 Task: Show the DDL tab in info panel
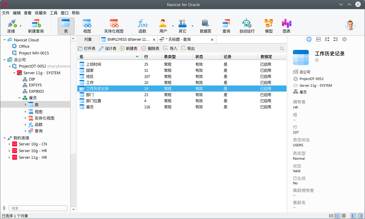pos(318,39)
